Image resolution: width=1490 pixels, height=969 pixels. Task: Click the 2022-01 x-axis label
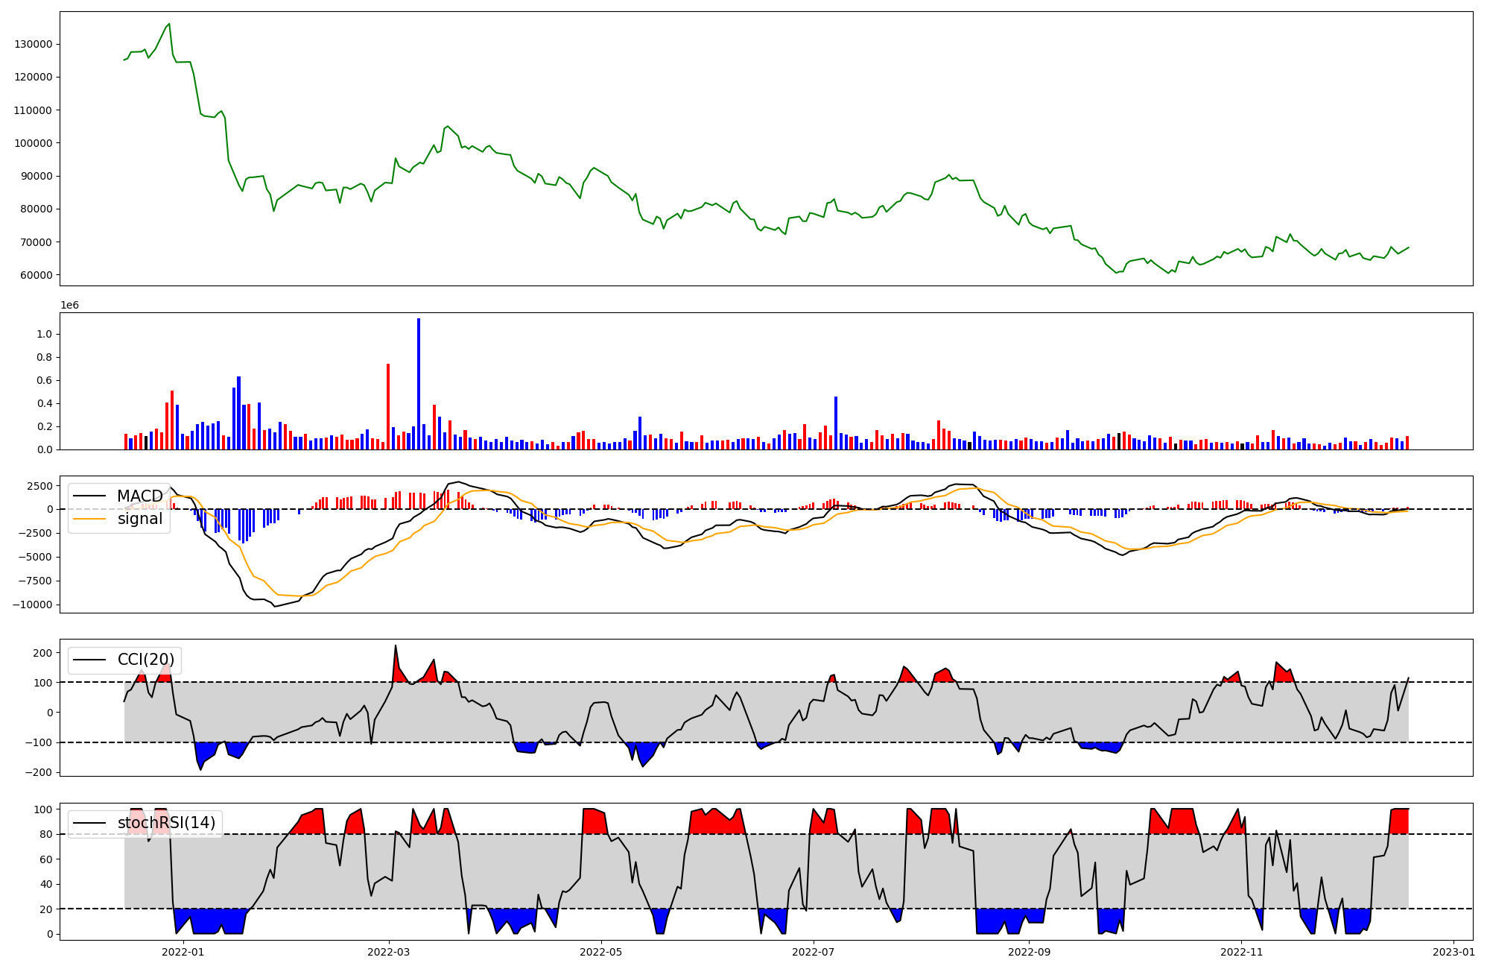coord(183,952)
